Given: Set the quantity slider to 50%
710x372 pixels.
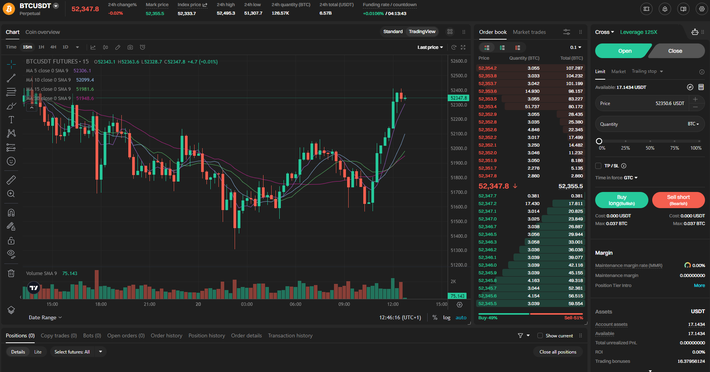Looking at the screenshot, I should [650, 141].
